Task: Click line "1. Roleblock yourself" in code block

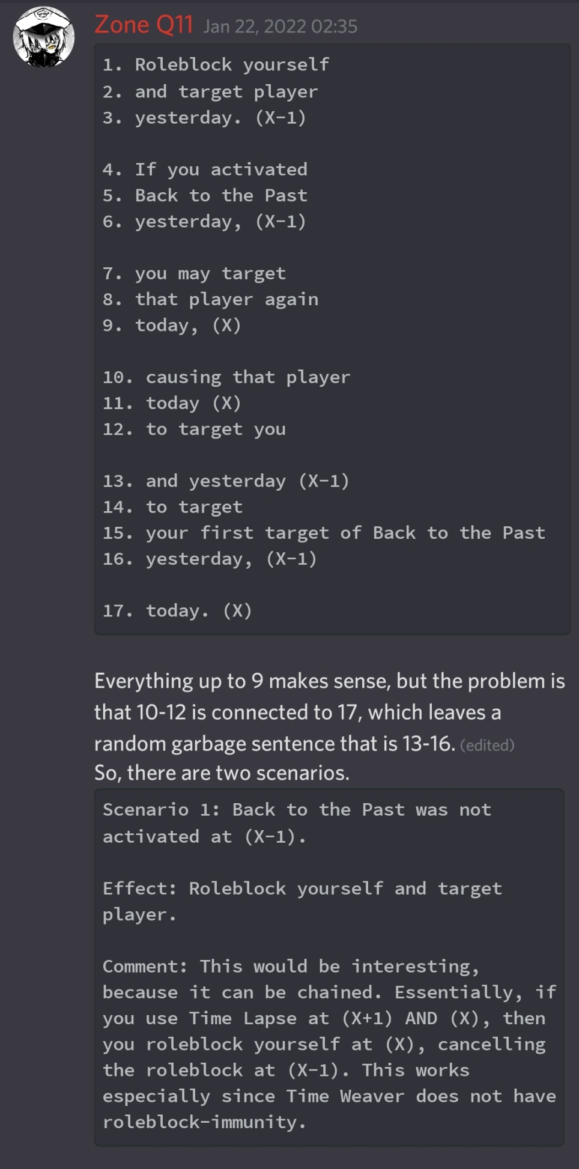Action: 216,64
